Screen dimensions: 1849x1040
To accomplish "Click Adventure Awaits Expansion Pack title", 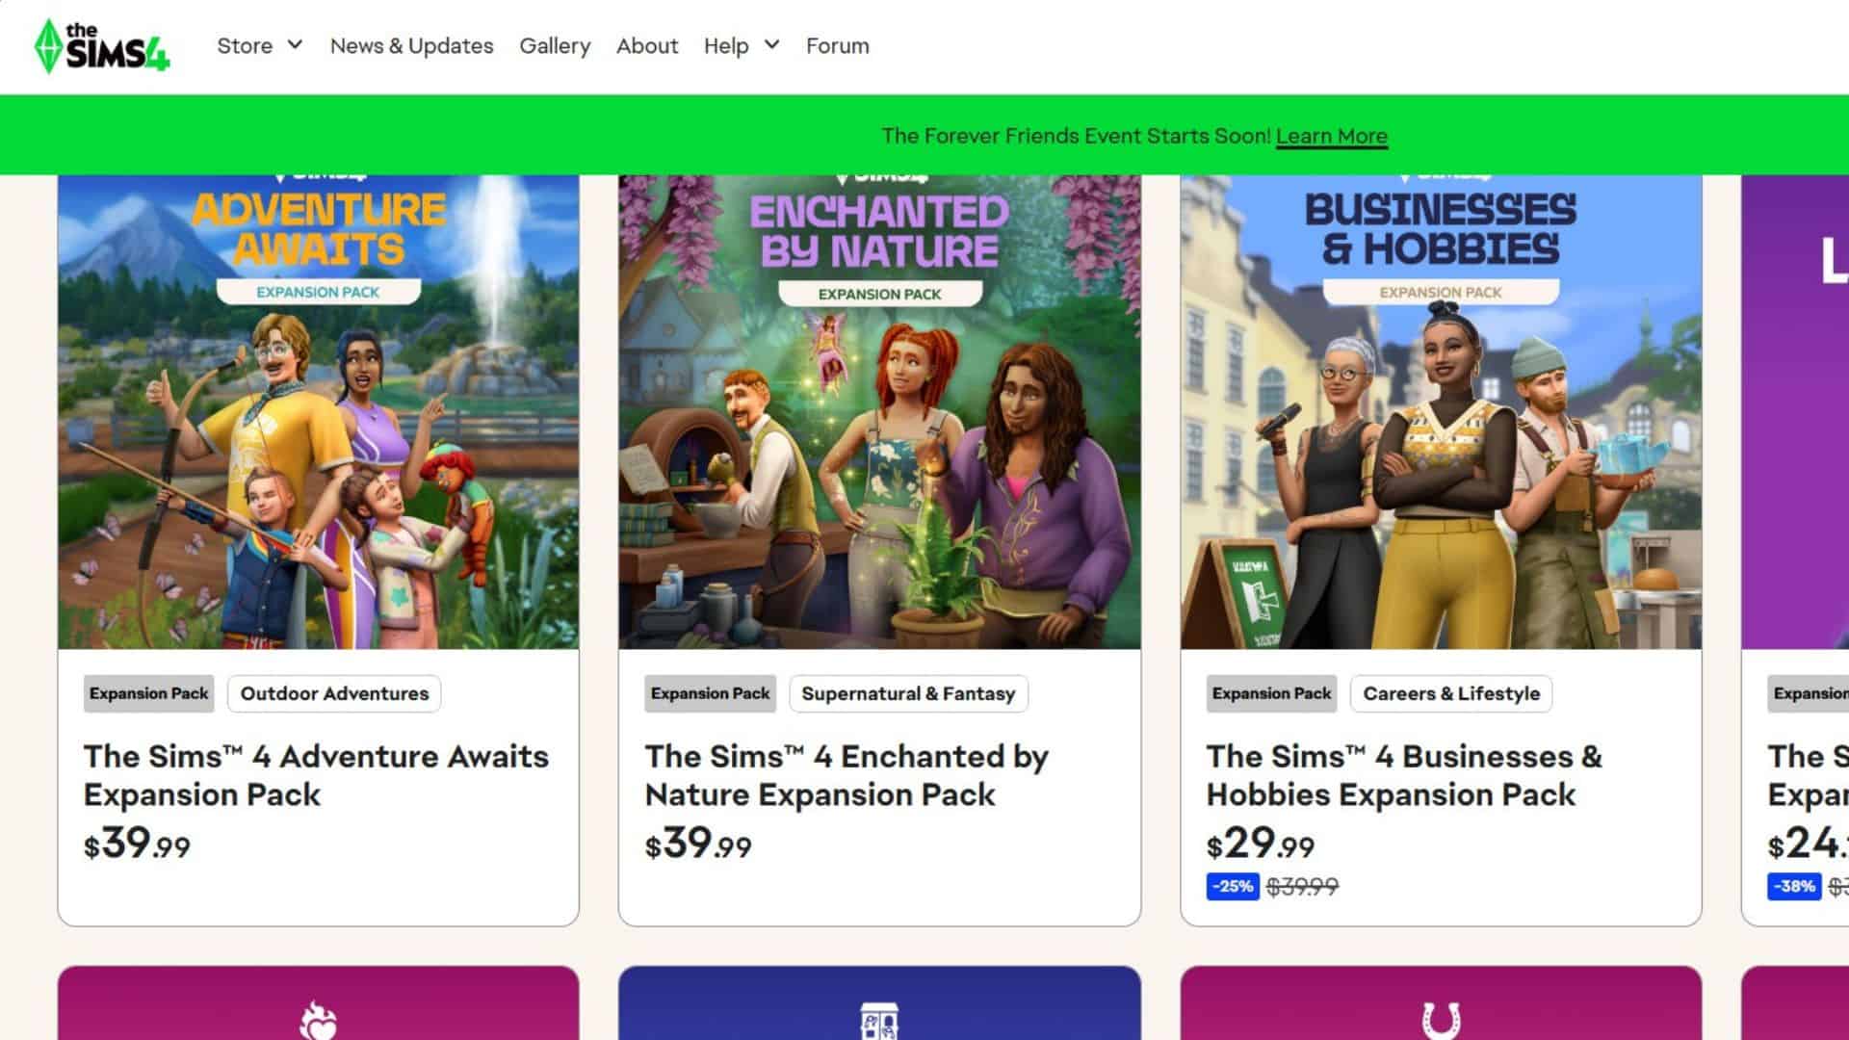I will click(316, 775).
